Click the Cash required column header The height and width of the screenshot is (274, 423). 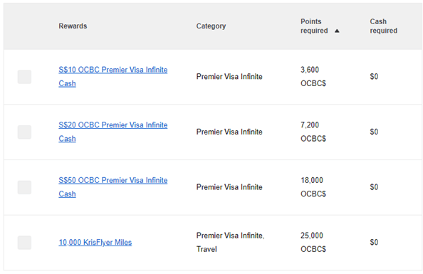click(383, 26)
